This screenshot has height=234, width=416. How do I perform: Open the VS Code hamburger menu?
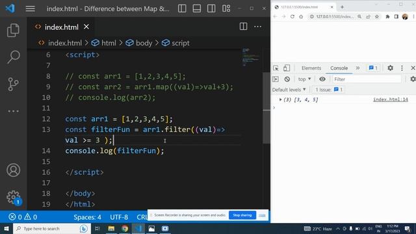point(31,8)
